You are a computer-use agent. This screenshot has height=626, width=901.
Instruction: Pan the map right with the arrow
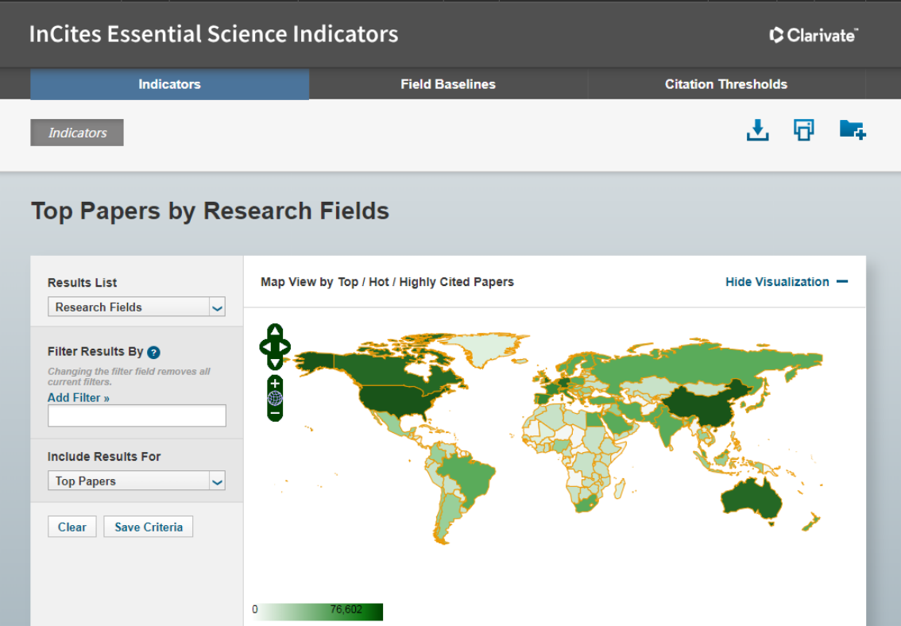coord(284,347)
